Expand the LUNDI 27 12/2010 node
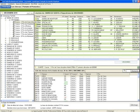This screenshot has width=140, height=112. 2,44
